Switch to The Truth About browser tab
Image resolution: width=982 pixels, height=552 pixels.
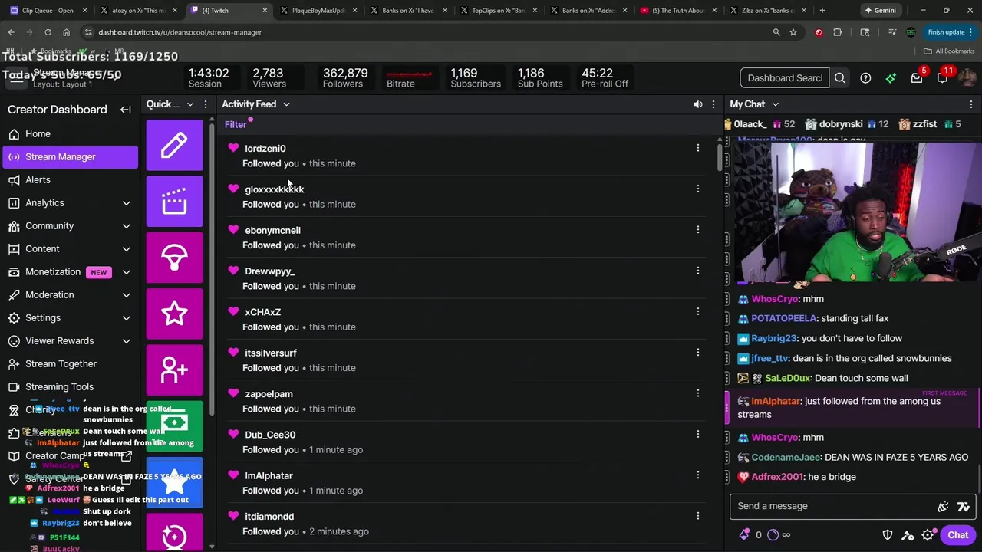click(677, 11)
